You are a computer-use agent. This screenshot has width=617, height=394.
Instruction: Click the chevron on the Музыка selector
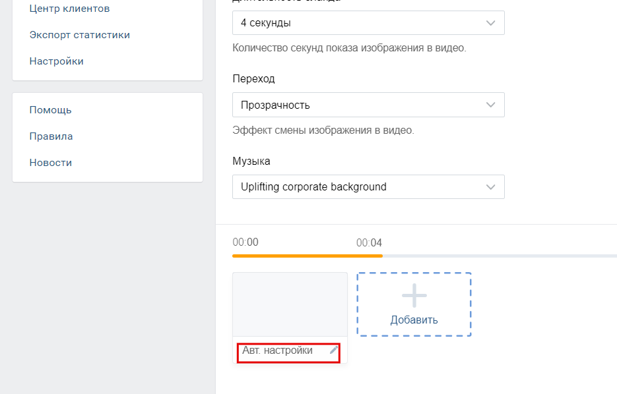point(490,187)
